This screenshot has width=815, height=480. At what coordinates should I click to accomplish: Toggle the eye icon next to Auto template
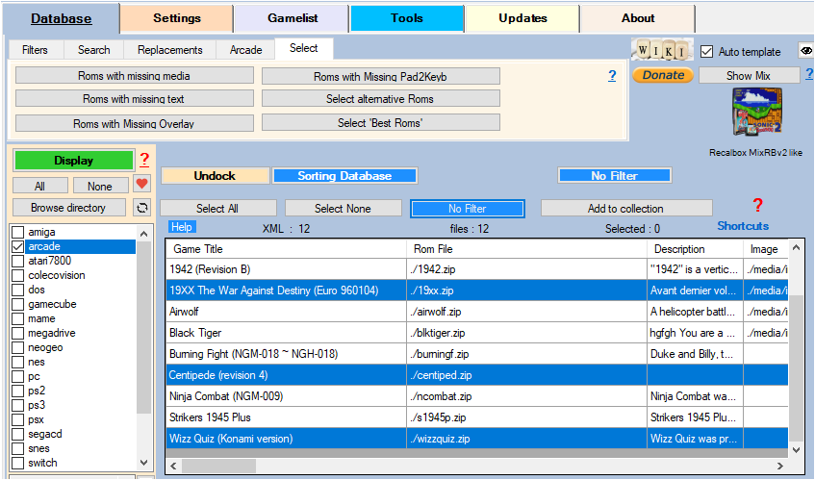click(805, 51)
